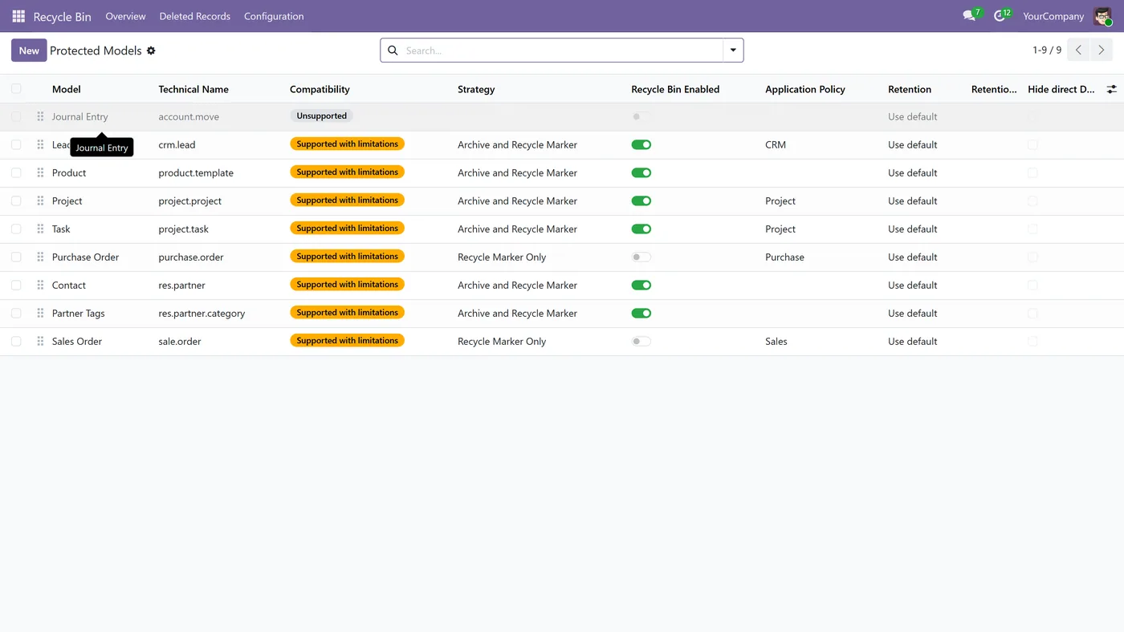This screenshot has height=632, width=1124.
Task: Click the Recycle Bin app title
Action: click(62, 16)
